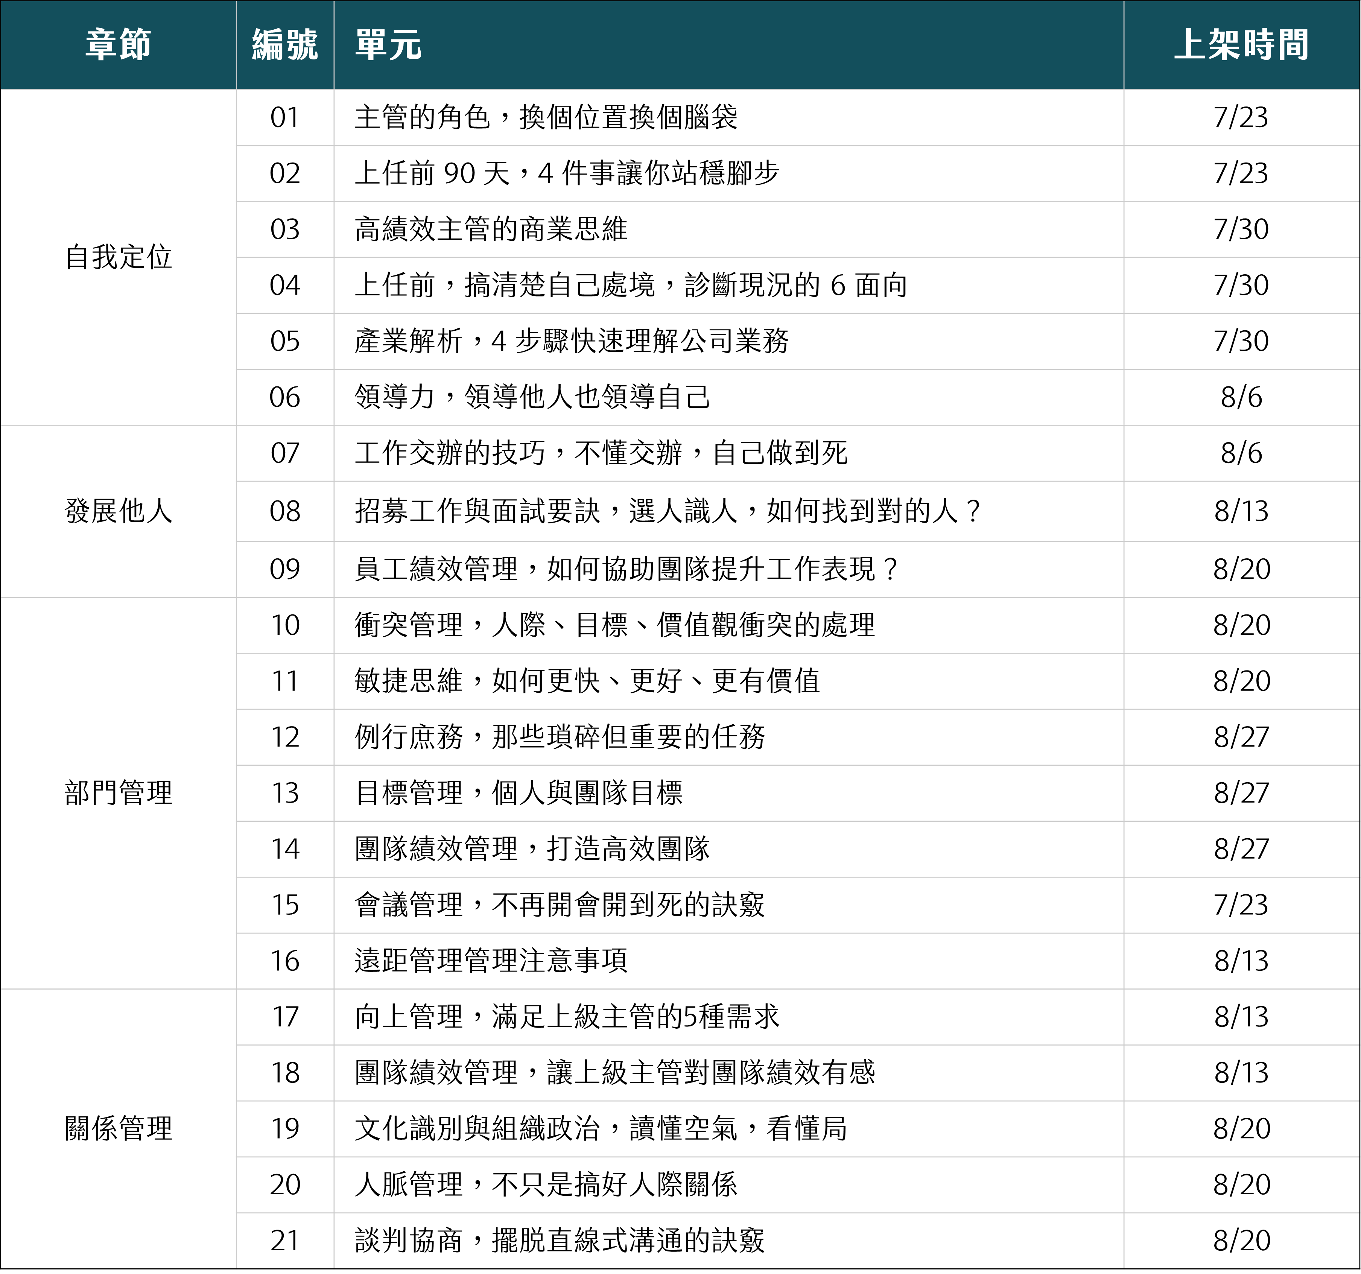Click unit 主管的角色，換個位置換個腦袋

[546, 117]
